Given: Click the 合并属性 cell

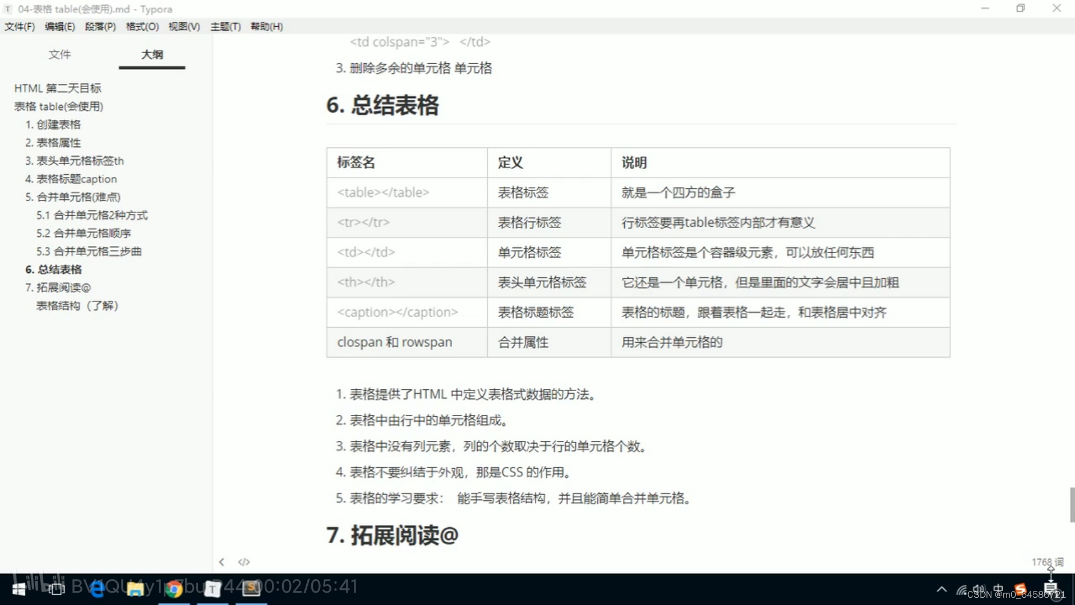Looking at the screenshot, I should click(x=549, y=342).
